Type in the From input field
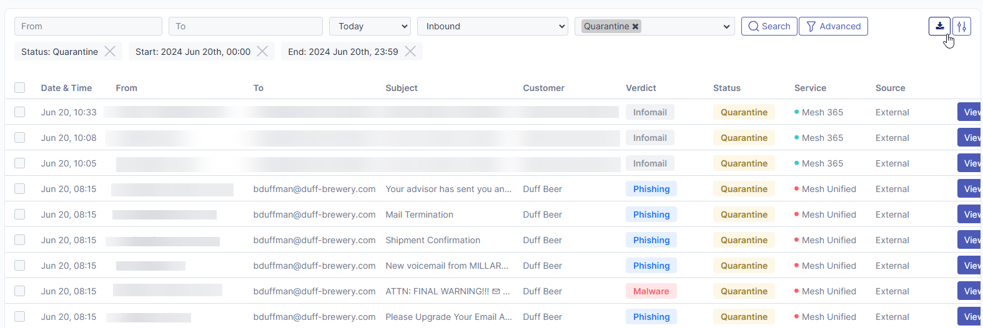The height and width of the screenshot is (328, 983). click(x=88, y=26)
